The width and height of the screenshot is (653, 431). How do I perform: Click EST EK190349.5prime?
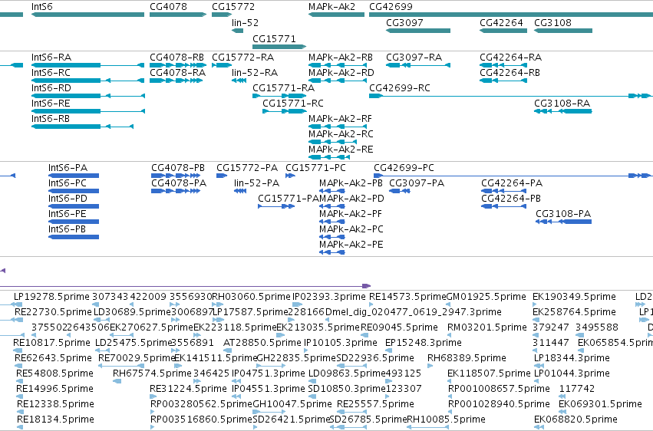click(574, 297)
